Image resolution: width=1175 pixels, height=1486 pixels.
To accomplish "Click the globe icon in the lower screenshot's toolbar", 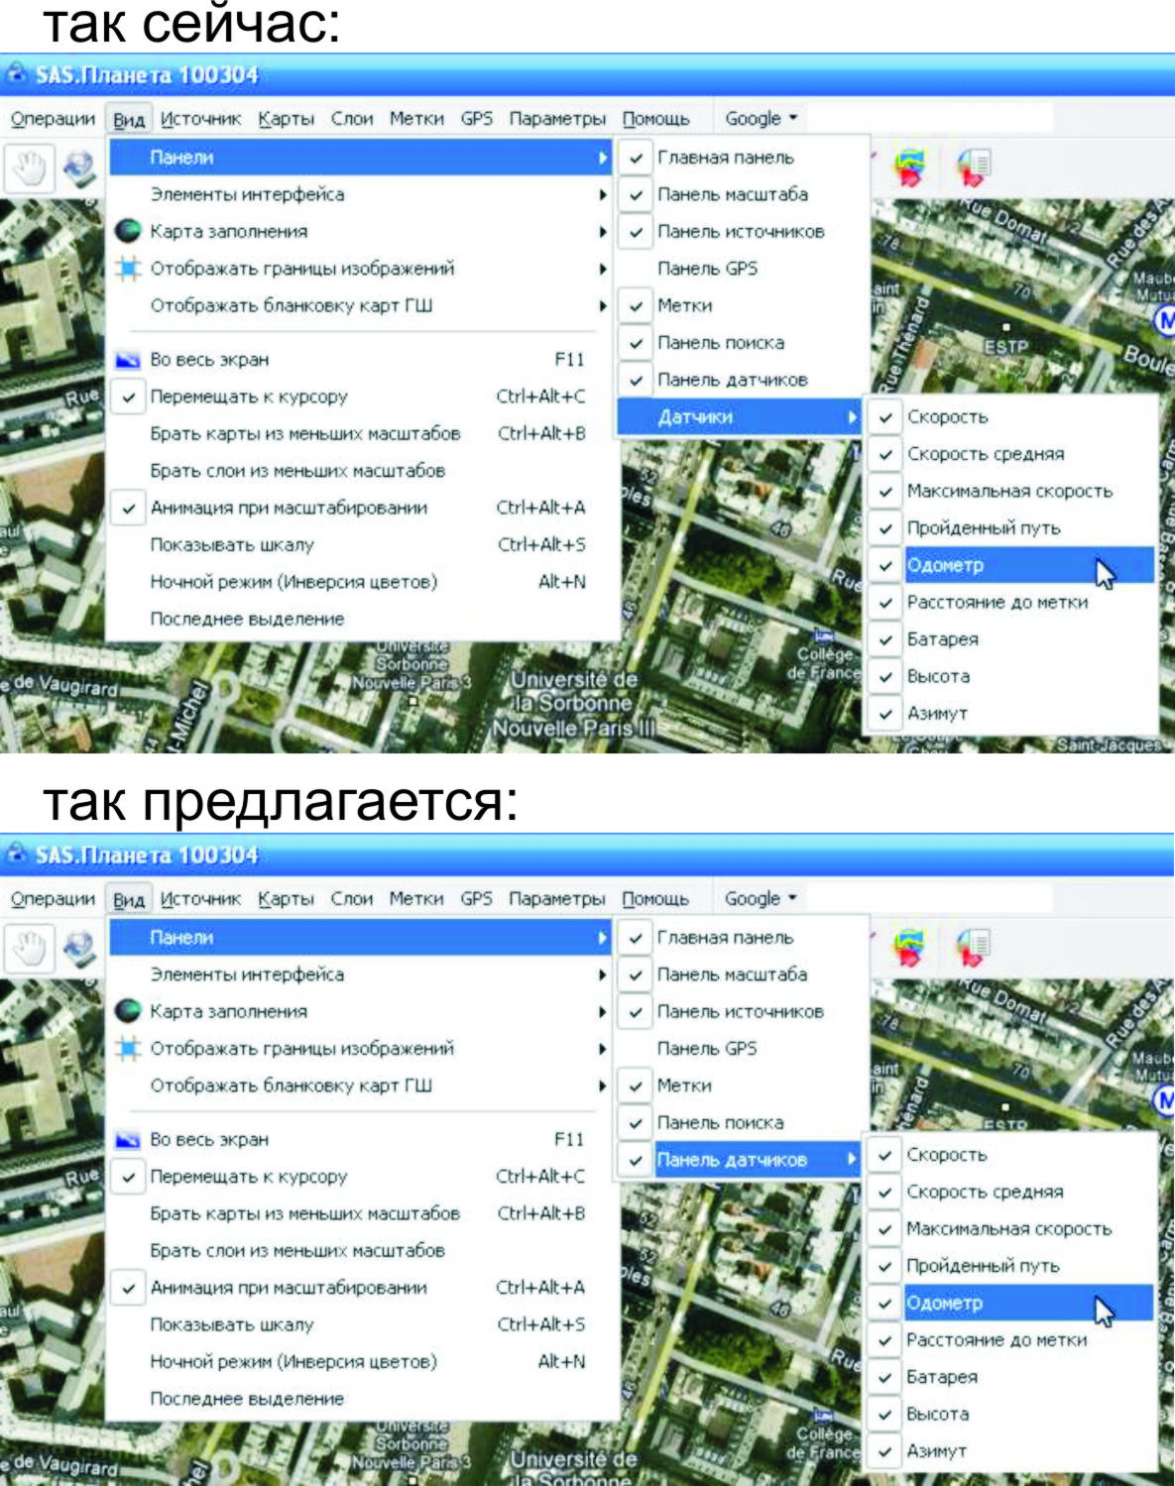I will [x=79, y=948].
